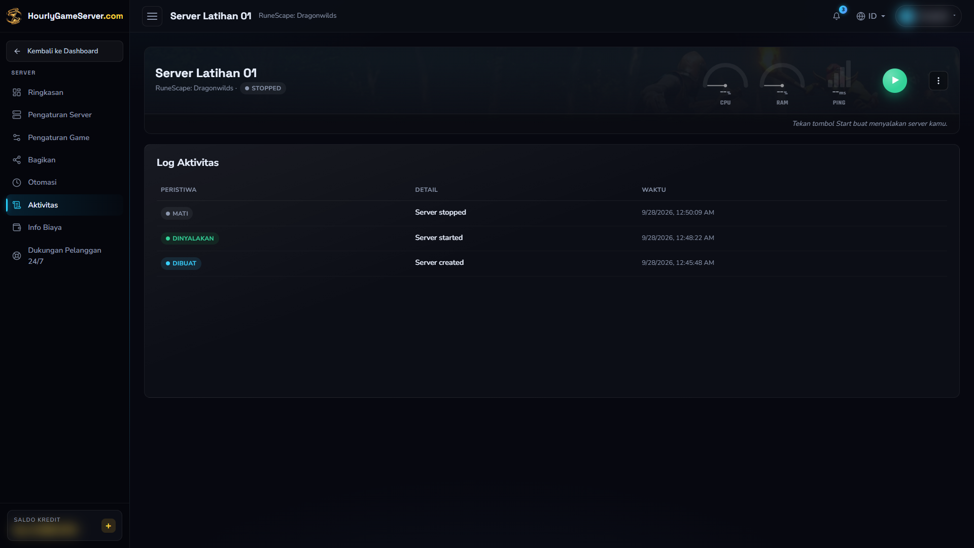Click the CPU usage gauge
This screenshot has width=974, height=548.
coord(725,84)
